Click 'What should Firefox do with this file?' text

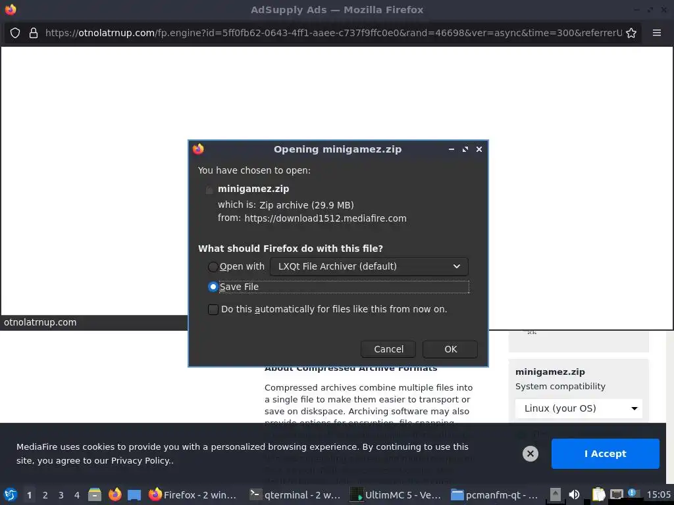pyautogui.click(x=290, y=249)
